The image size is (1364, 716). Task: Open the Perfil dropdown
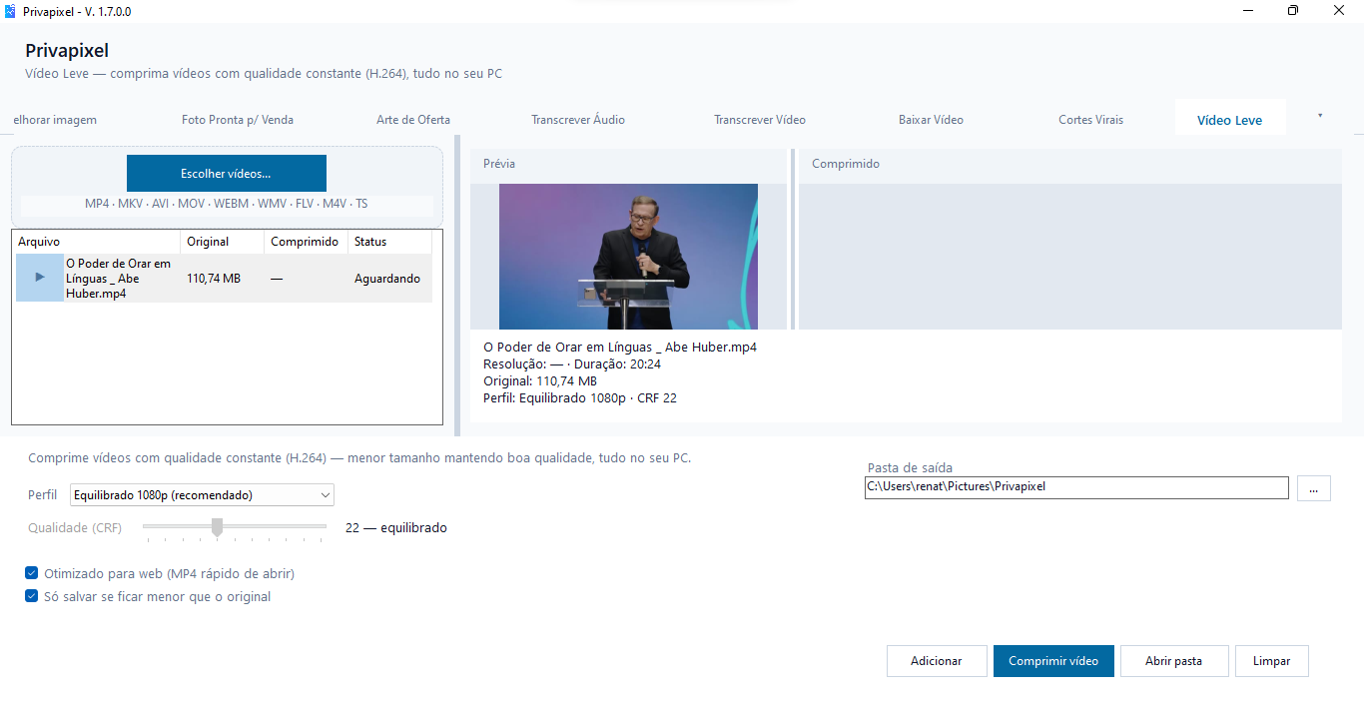pos(202,495)
